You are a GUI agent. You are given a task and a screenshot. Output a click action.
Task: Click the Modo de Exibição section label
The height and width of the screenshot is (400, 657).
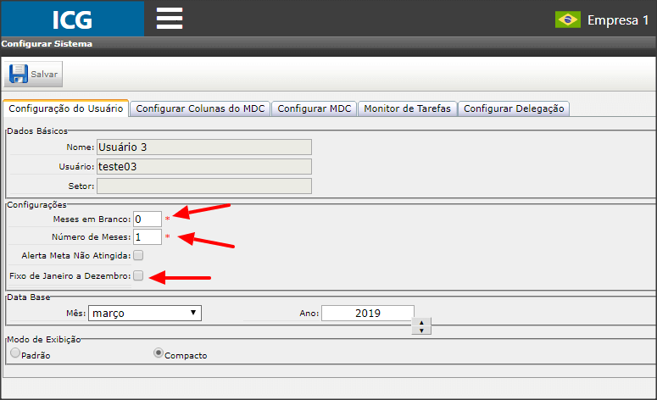(x=44, y=339)
